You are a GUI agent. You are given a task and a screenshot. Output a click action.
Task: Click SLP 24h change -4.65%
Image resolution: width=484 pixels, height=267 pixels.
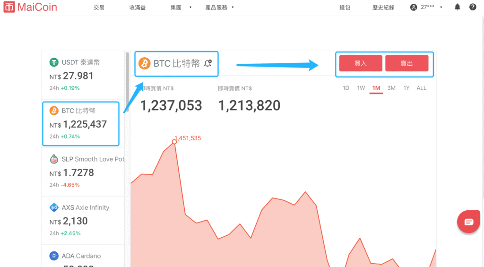pos(70,185)
